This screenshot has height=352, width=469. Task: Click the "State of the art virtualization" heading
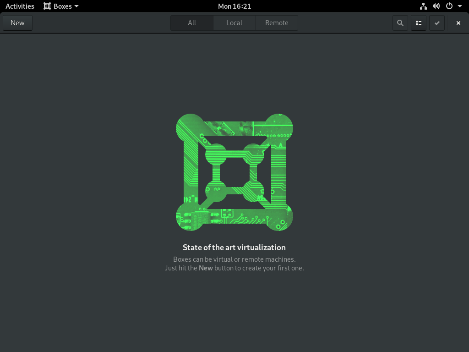pos(234,247)
